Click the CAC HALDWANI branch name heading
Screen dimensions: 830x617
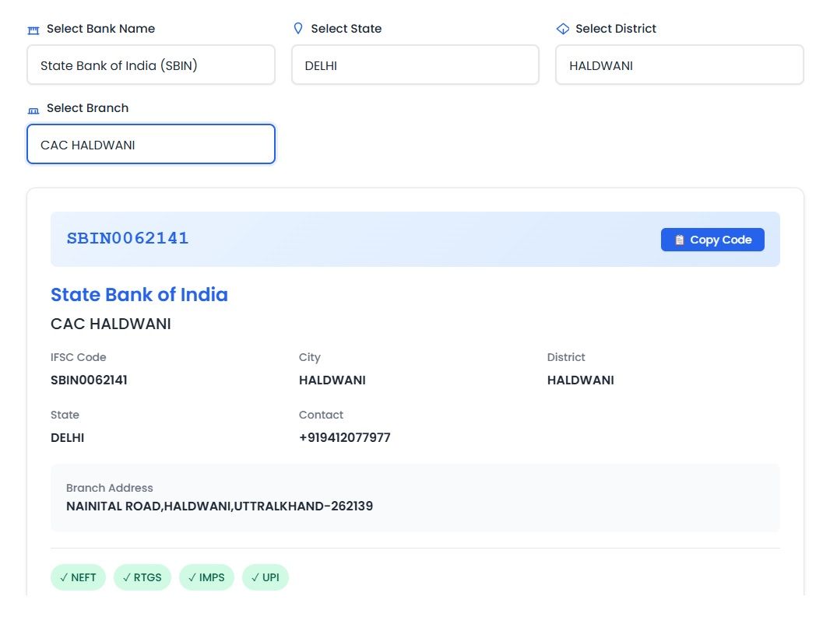[x=111, y=324]
